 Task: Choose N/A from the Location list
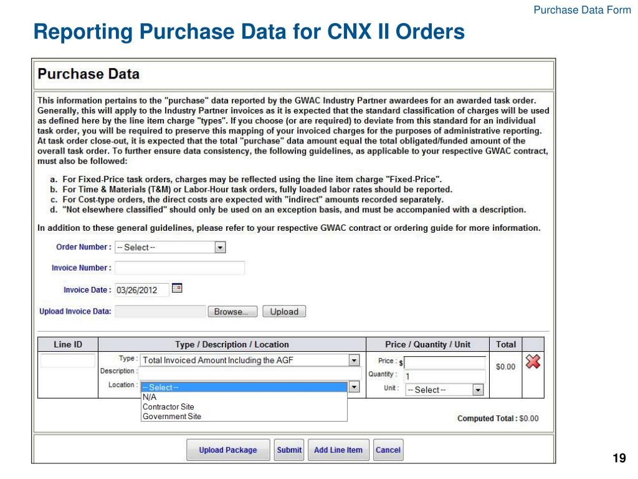(x=244, y=397)
